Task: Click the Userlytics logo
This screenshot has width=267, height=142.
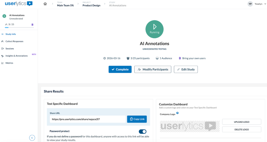Action: pos(19,4)
